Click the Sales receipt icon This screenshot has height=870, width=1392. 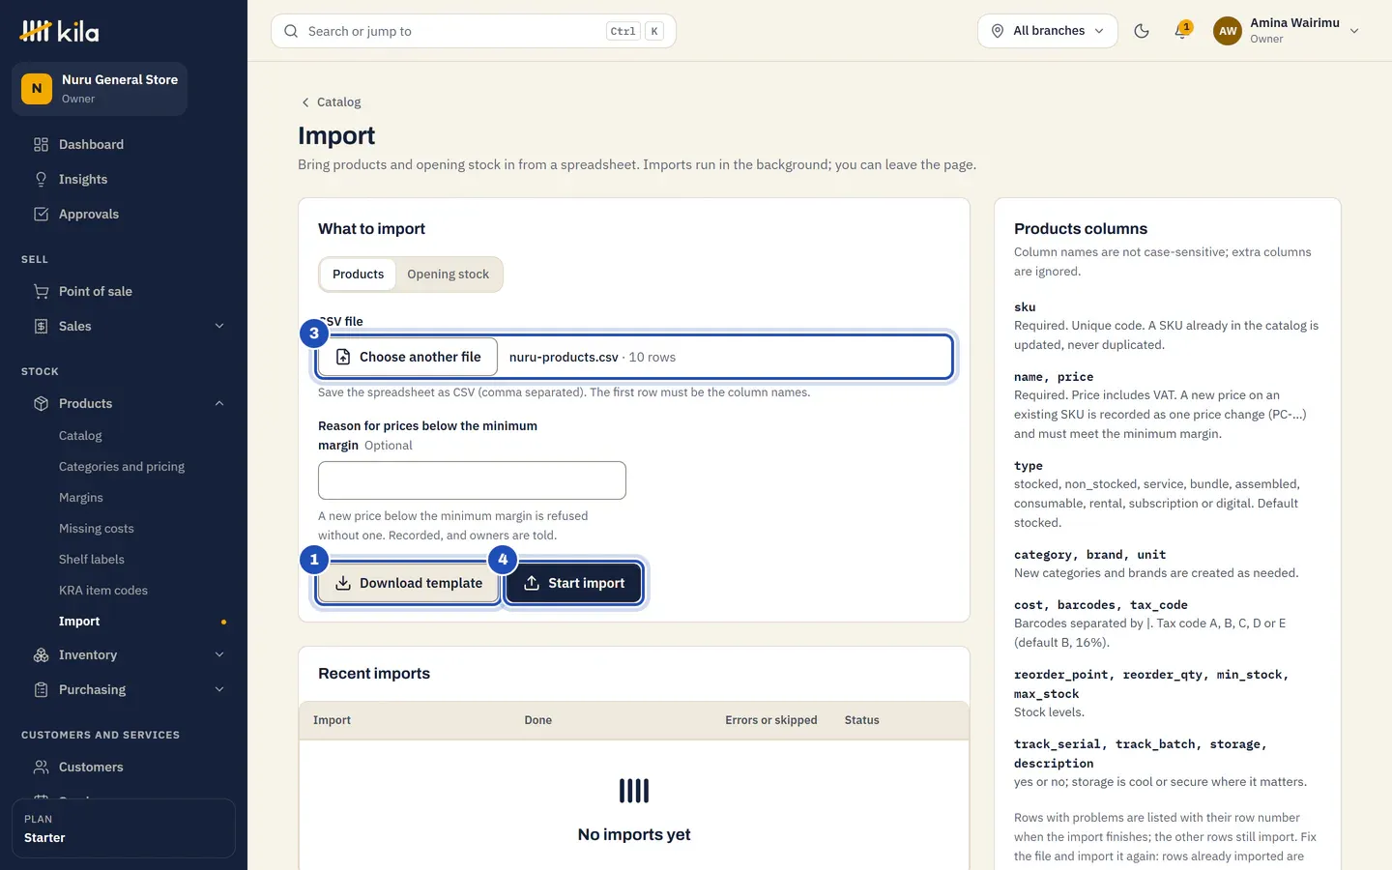pyautogui.click(x=41, y=327)
